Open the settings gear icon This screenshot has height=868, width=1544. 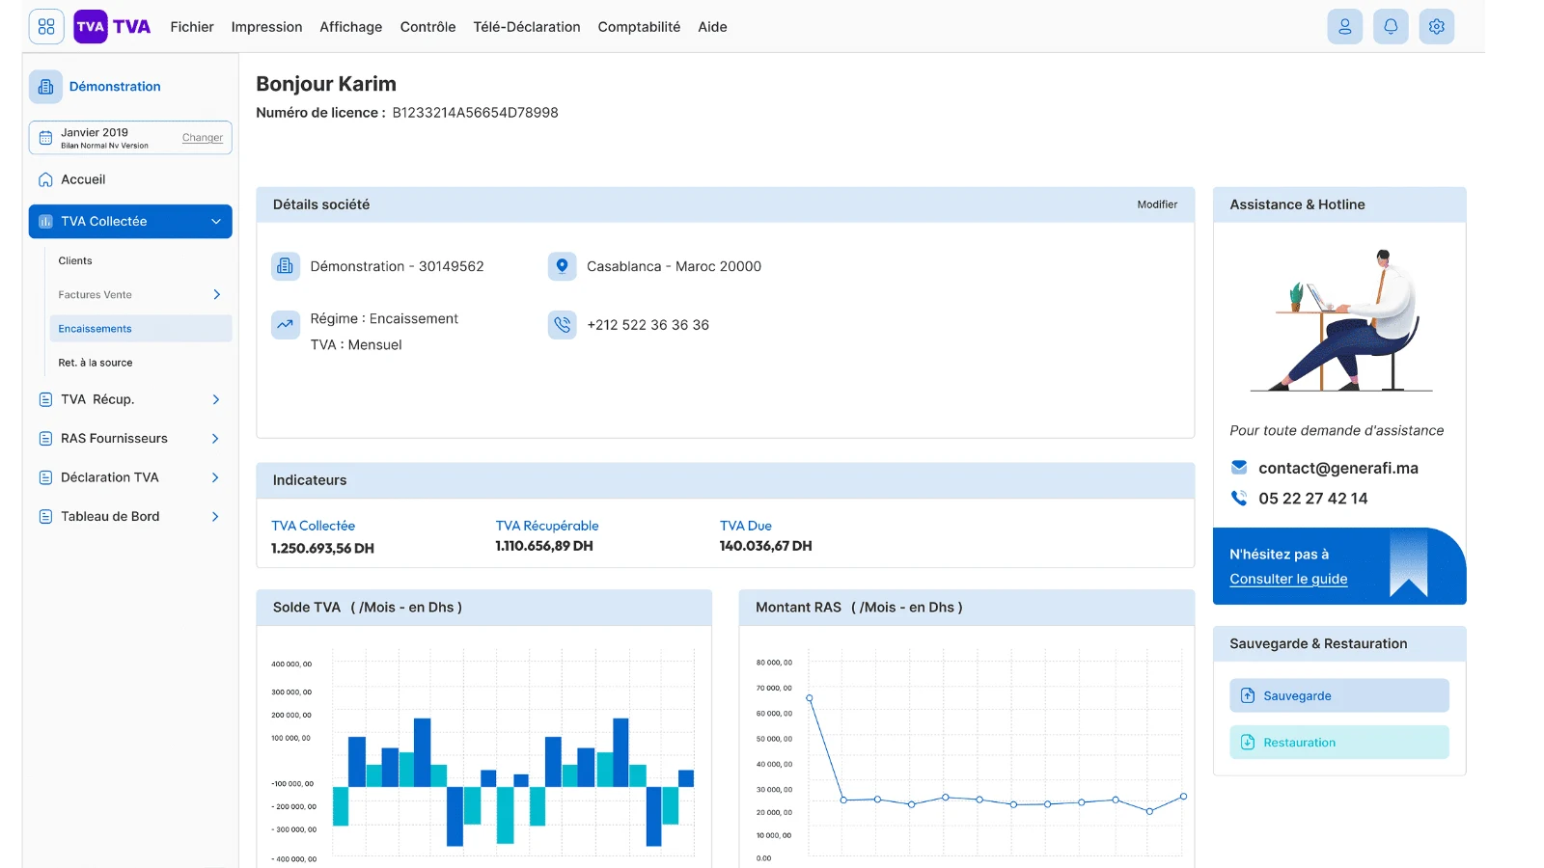click(1436, 27)
